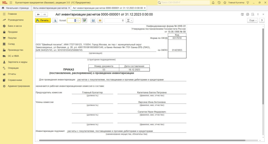Open the three-dot form options menu

tap(258, 14)
